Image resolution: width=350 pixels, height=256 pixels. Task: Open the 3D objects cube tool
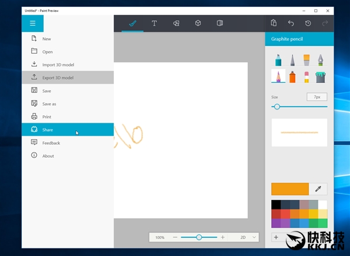(x=198, y=23)
